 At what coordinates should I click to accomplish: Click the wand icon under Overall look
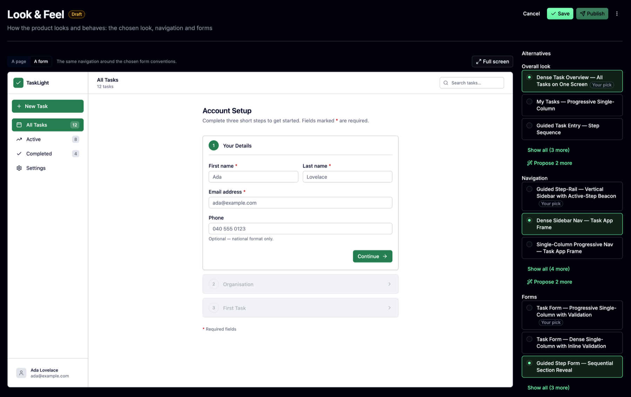point(530,163)
